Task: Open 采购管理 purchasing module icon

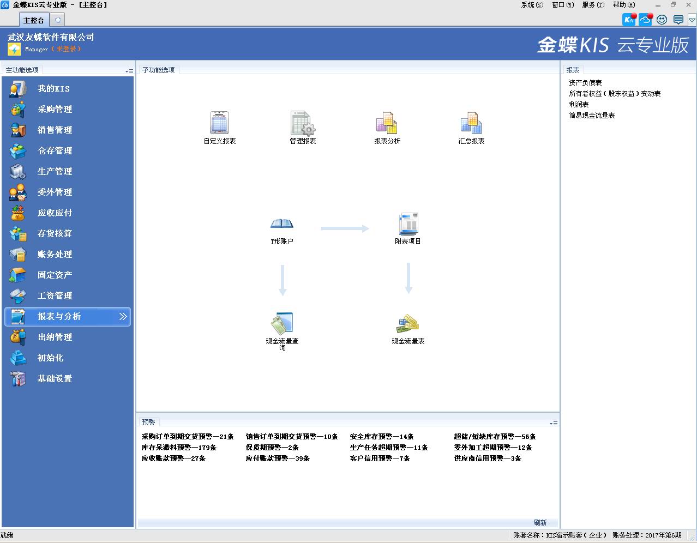Action: tap(18, 110)
